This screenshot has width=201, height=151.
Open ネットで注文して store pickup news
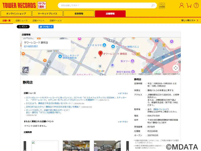(x=48, y=111)
